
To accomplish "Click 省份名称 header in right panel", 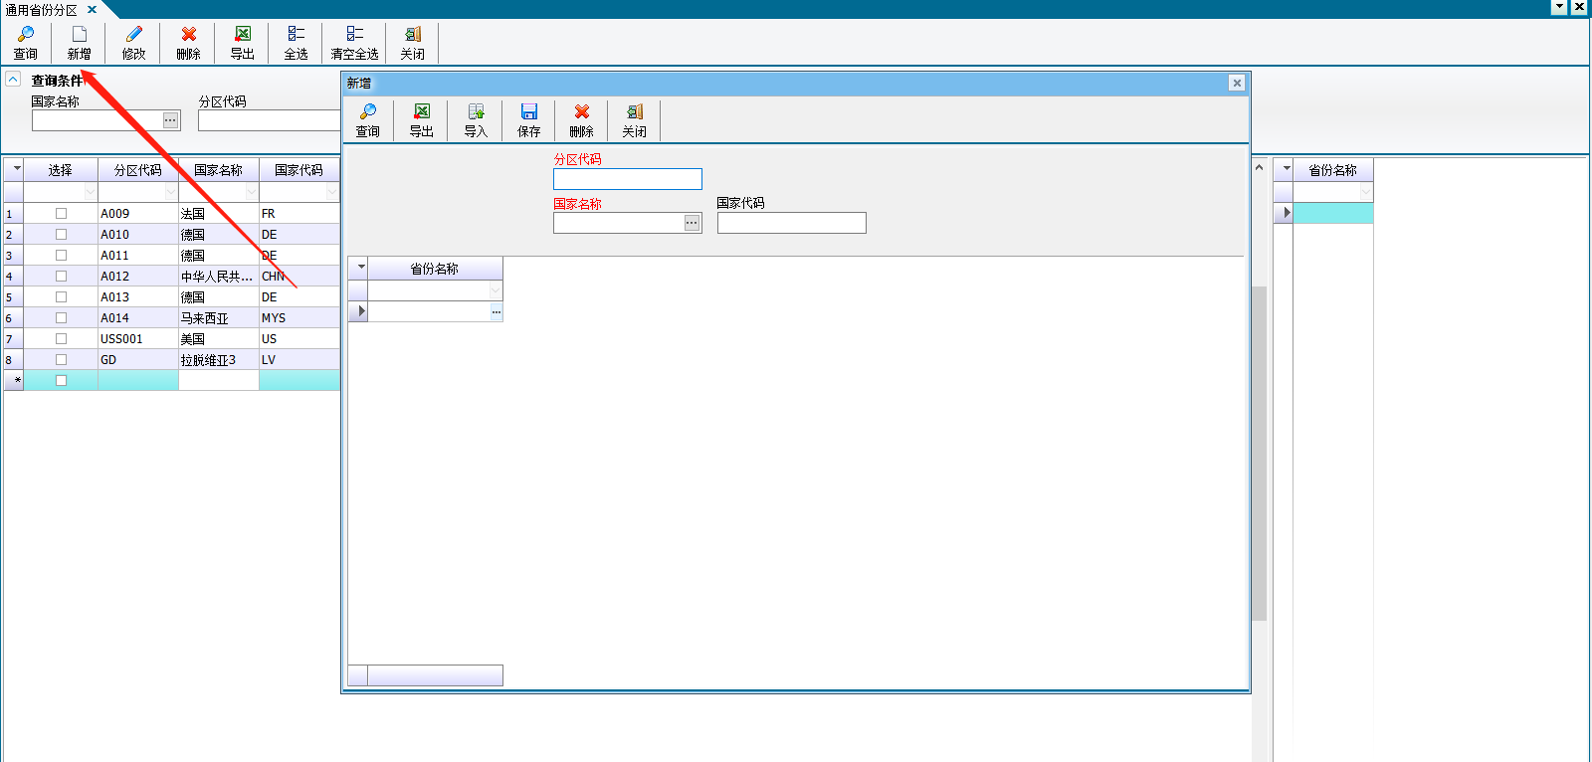I will coord(1333,170).
